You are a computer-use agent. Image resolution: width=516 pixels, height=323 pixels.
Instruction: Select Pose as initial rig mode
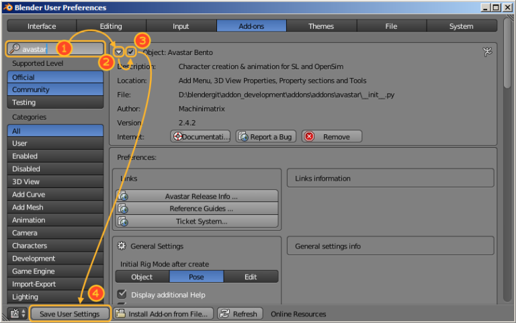(x=196, y=277)
